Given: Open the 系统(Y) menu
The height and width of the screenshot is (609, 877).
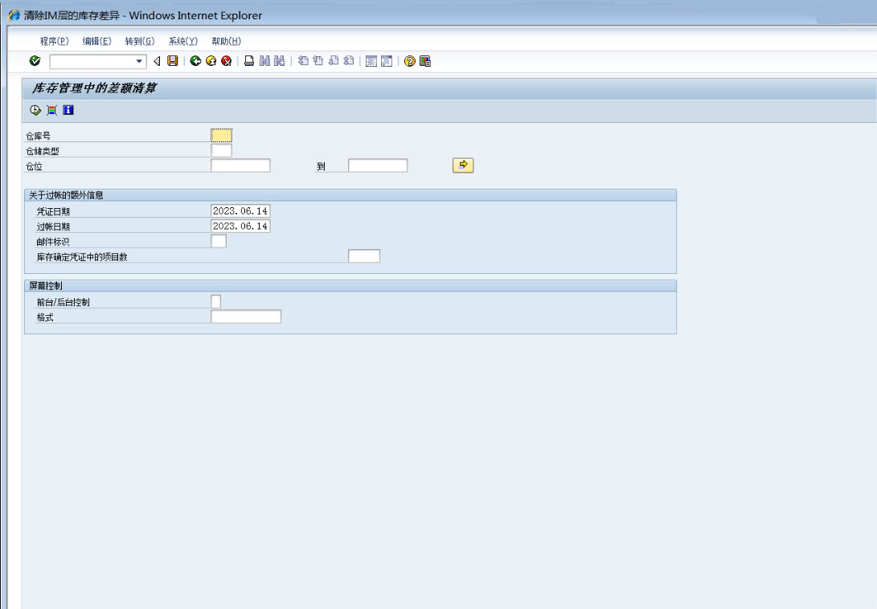Looking at the screenshot, I should 183,41.
